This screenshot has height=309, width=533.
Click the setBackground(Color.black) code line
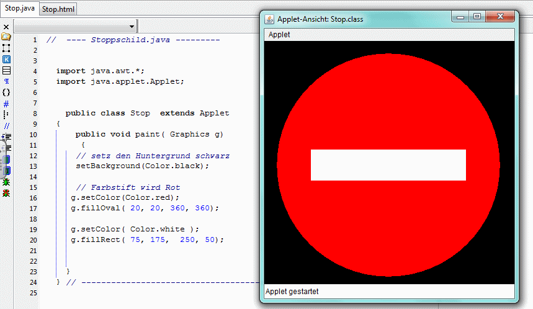(143, 166)
